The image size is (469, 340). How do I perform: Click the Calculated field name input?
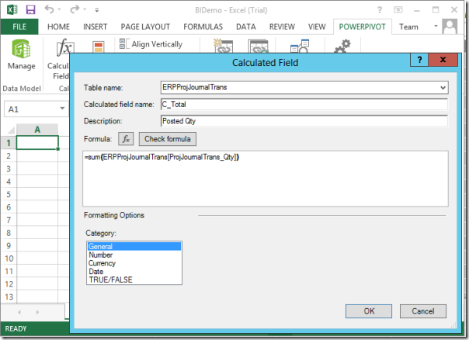[x=304, y=105]
